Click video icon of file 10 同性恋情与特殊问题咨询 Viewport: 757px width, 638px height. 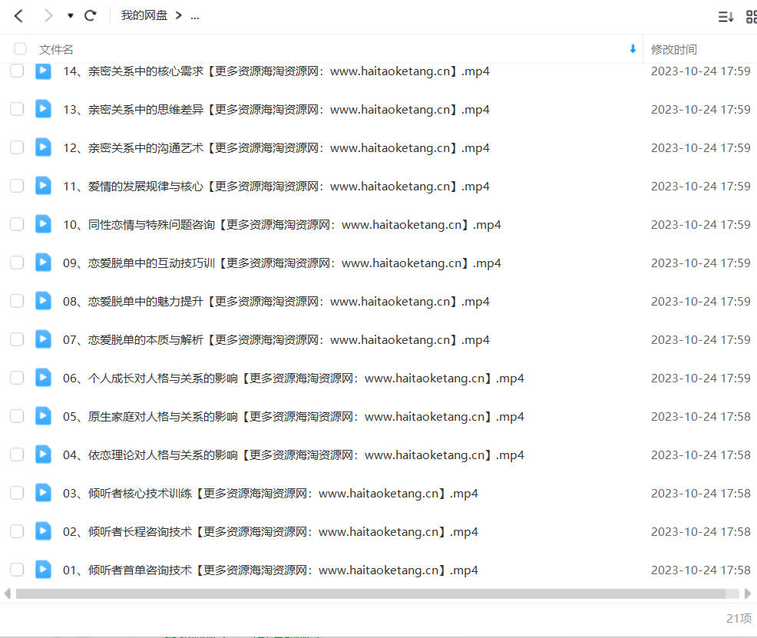click(43, 224)
